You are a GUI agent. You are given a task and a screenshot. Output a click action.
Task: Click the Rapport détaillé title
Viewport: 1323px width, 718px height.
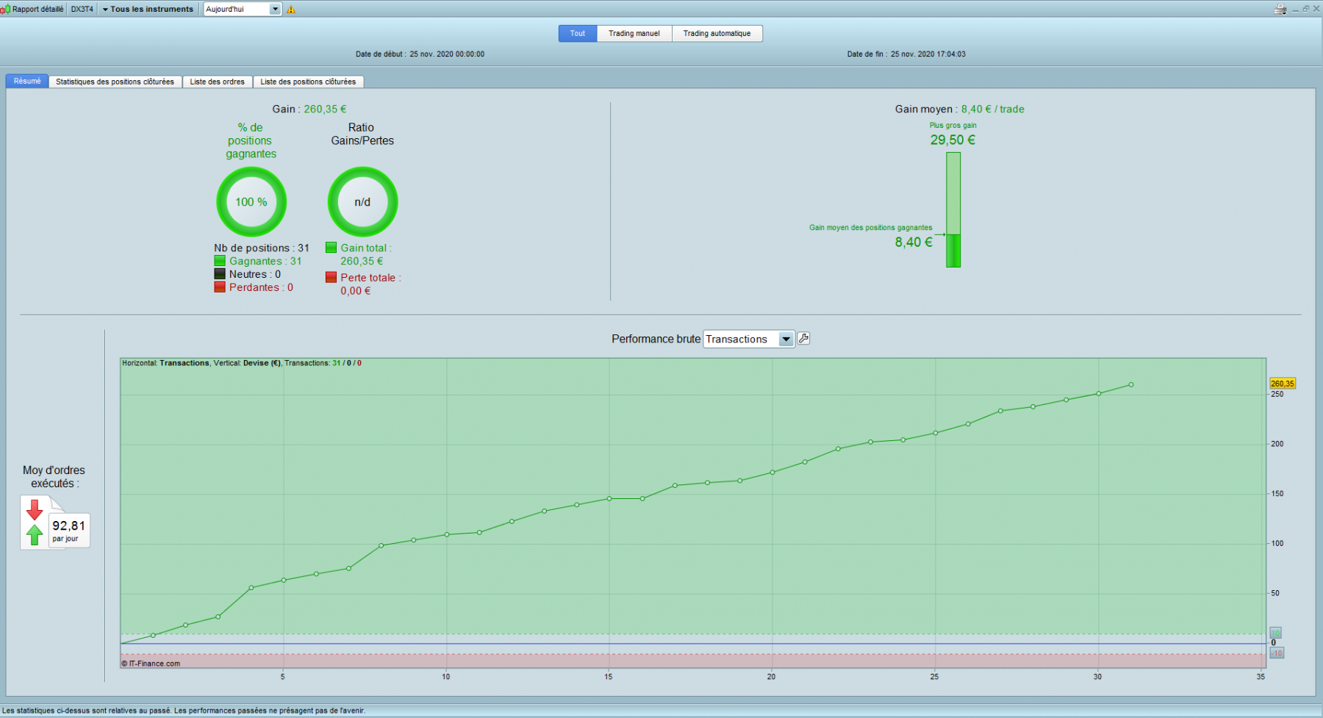pos(37,10)
